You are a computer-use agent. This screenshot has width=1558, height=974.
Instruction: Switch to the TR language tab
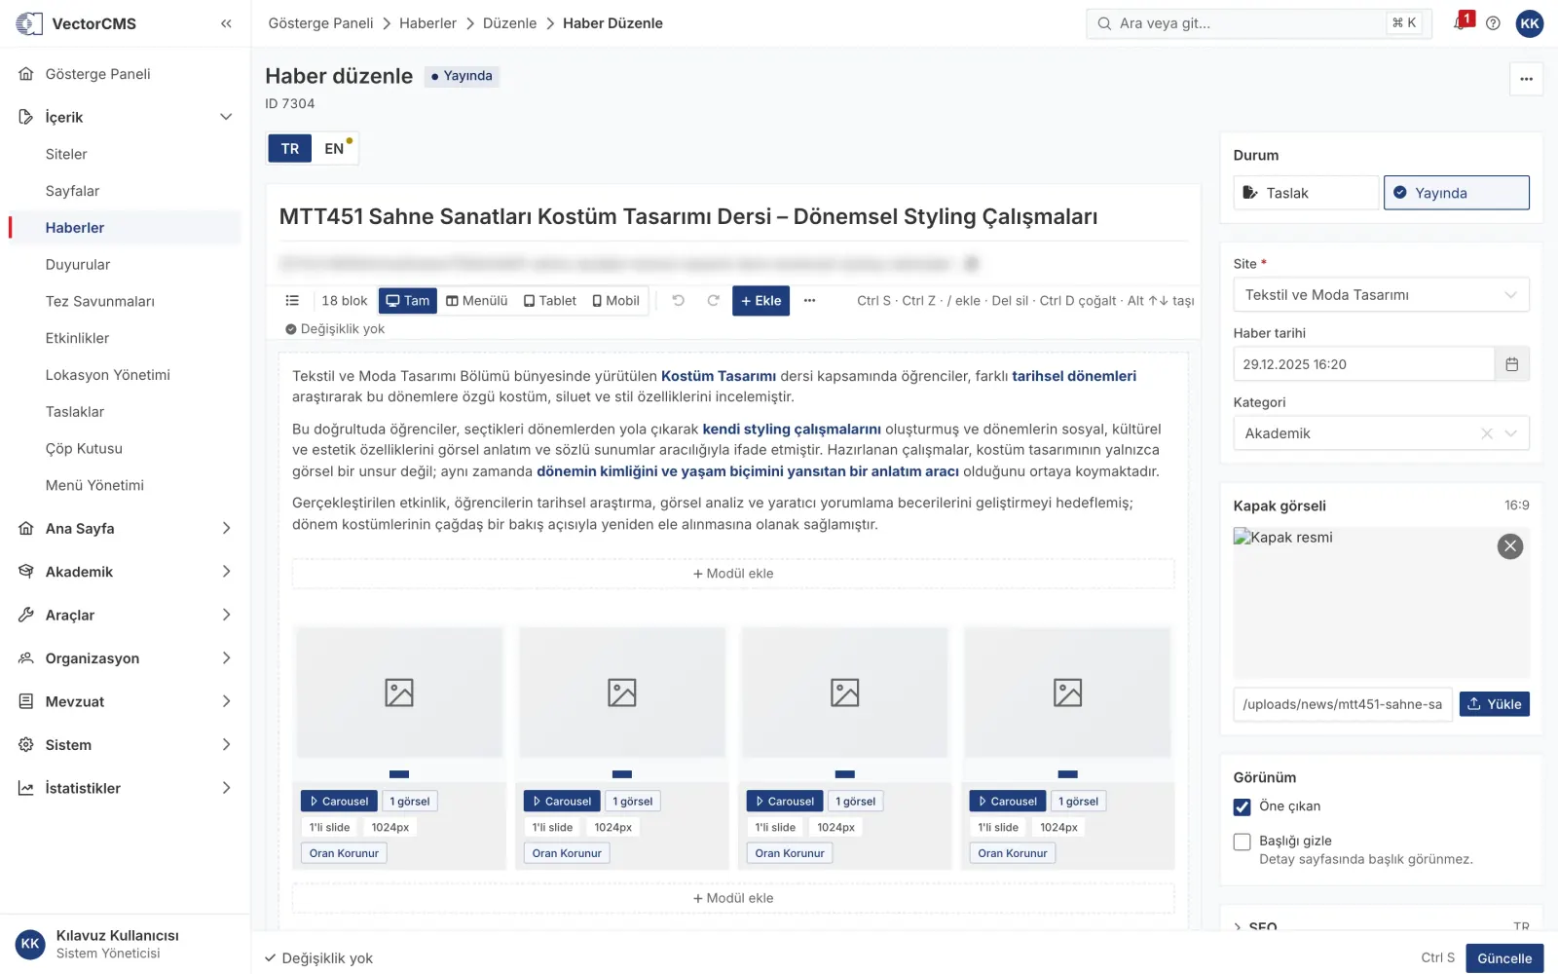point(290,149)
